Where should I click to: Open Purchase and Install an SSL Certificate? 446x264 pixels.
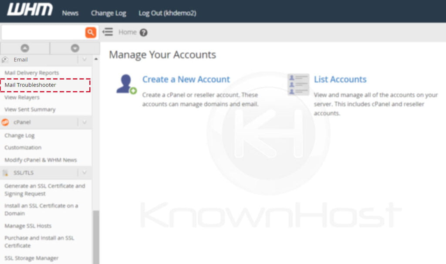(39, 242)
